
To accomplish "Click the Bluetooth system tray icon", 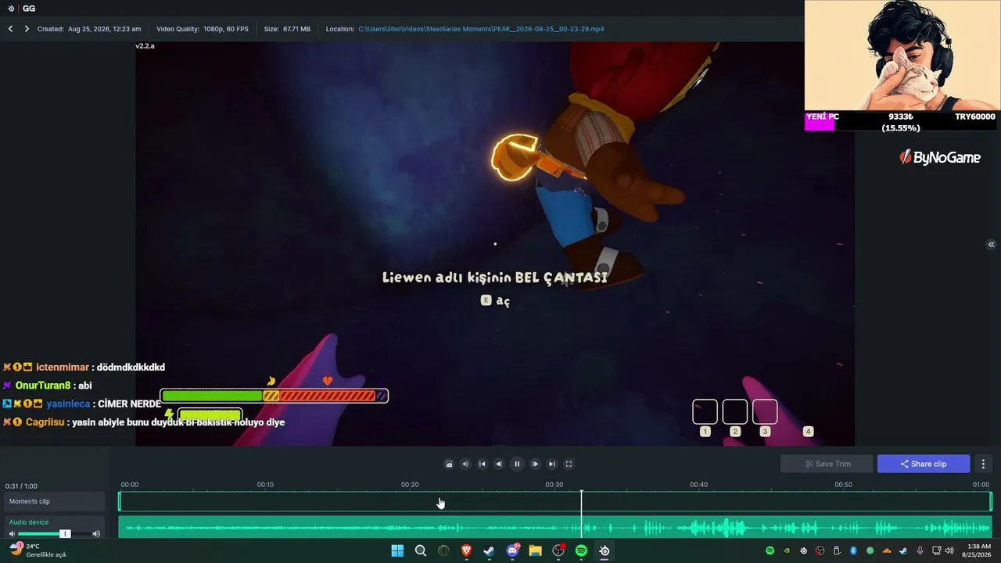I will coord(853,550).
